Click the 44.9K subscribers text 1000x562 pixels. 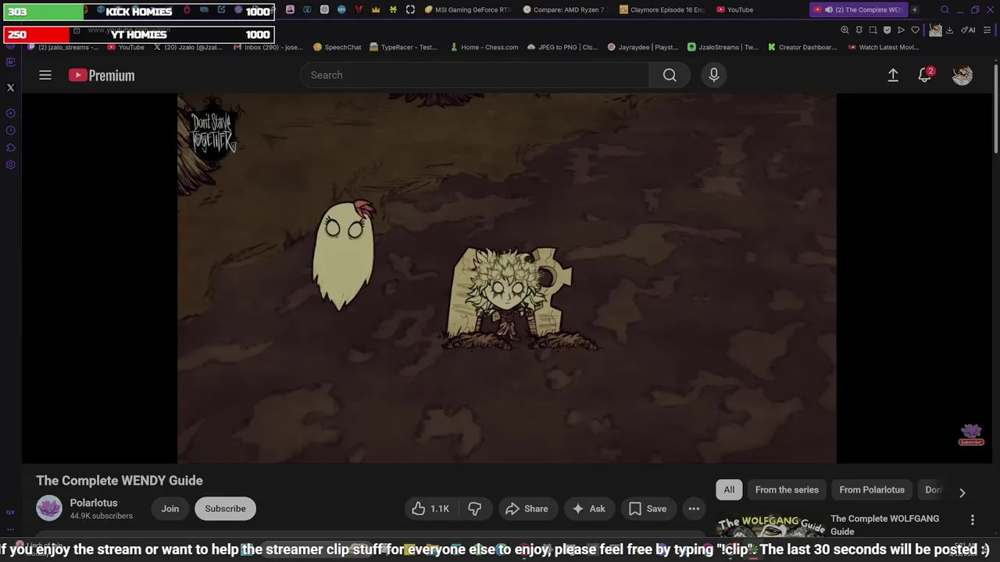[x=102, y=516]
